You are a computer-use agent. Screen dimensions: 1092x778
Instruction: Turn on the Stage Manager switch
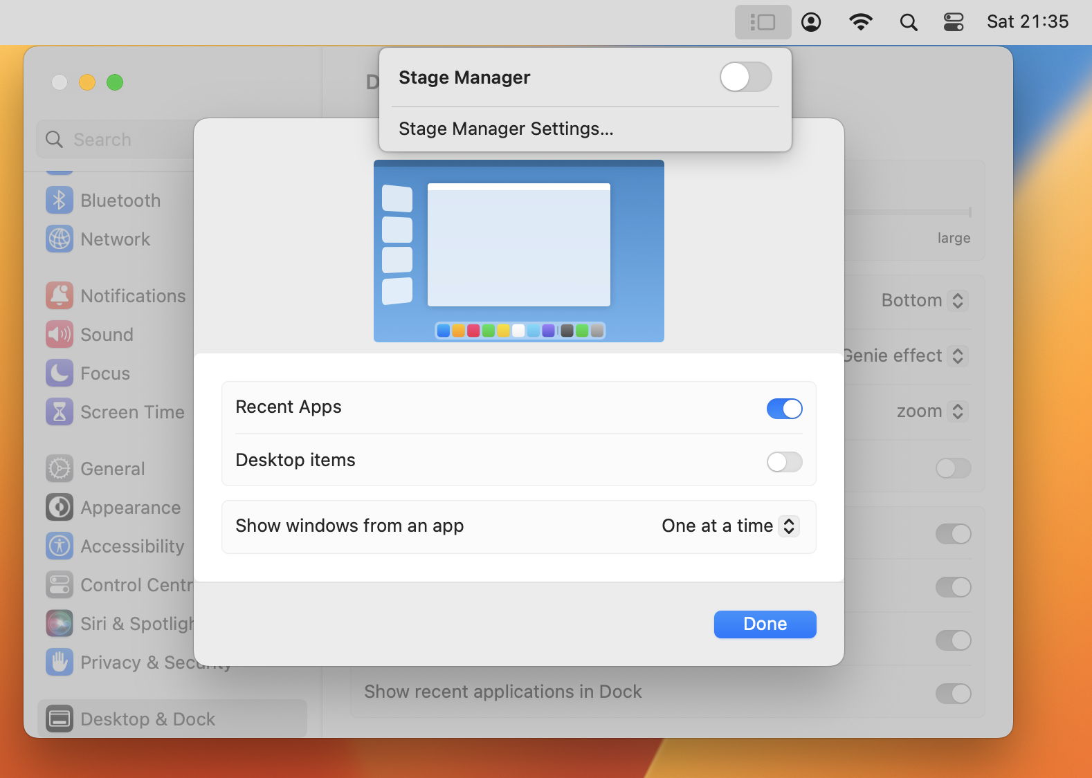pyautogui.click(x=745, y=77)
